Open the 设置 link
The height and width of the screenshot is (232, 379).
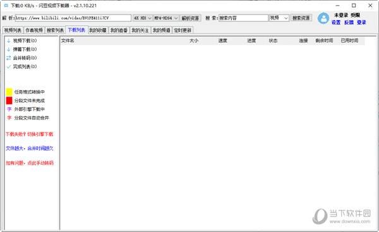click(336, 23)
